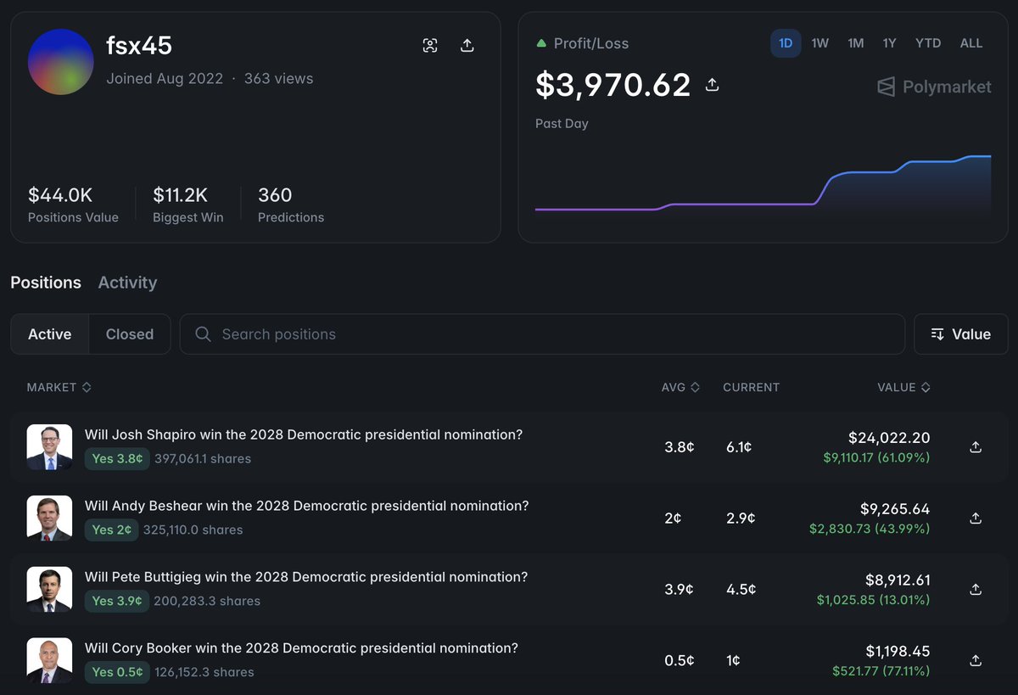The image size is (1018, 695).
Task: Click the fsx45 username heading
Action: (x=139, y=45)
